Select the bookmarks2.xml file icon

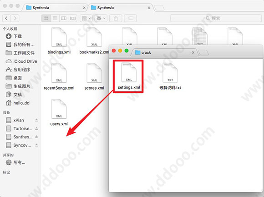coord(94,37)
